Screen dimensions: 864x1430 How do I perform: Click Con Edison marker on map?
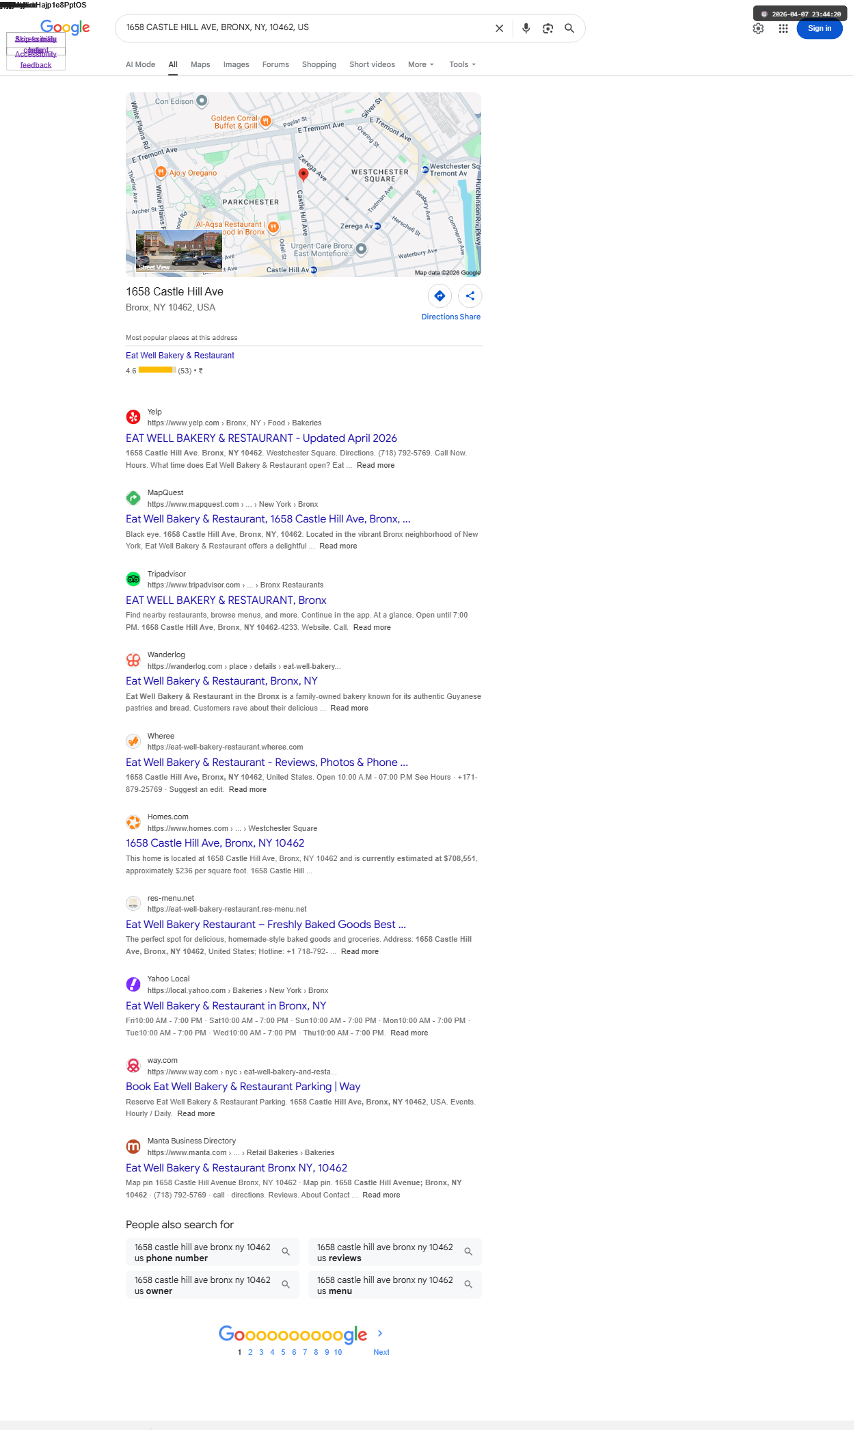[202, 101]
